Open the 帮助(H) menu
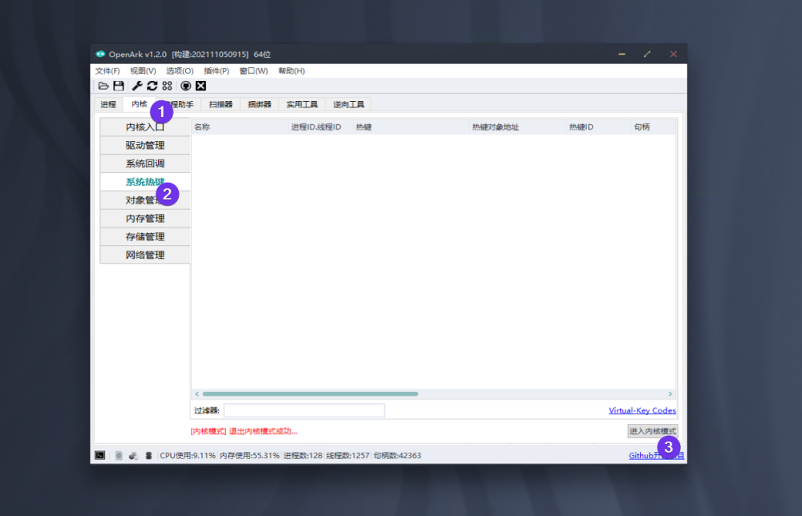Image resolution: width=802 pixels, height=516 pixels. click(292, 71)
